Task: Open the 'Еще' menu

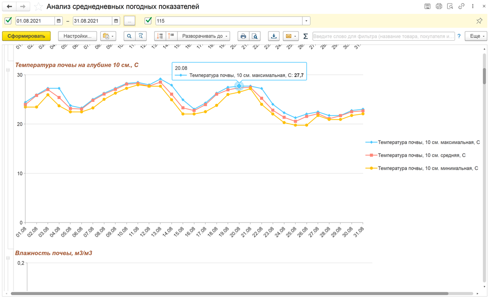Action: pyautogui.click(x=477, y=36)
